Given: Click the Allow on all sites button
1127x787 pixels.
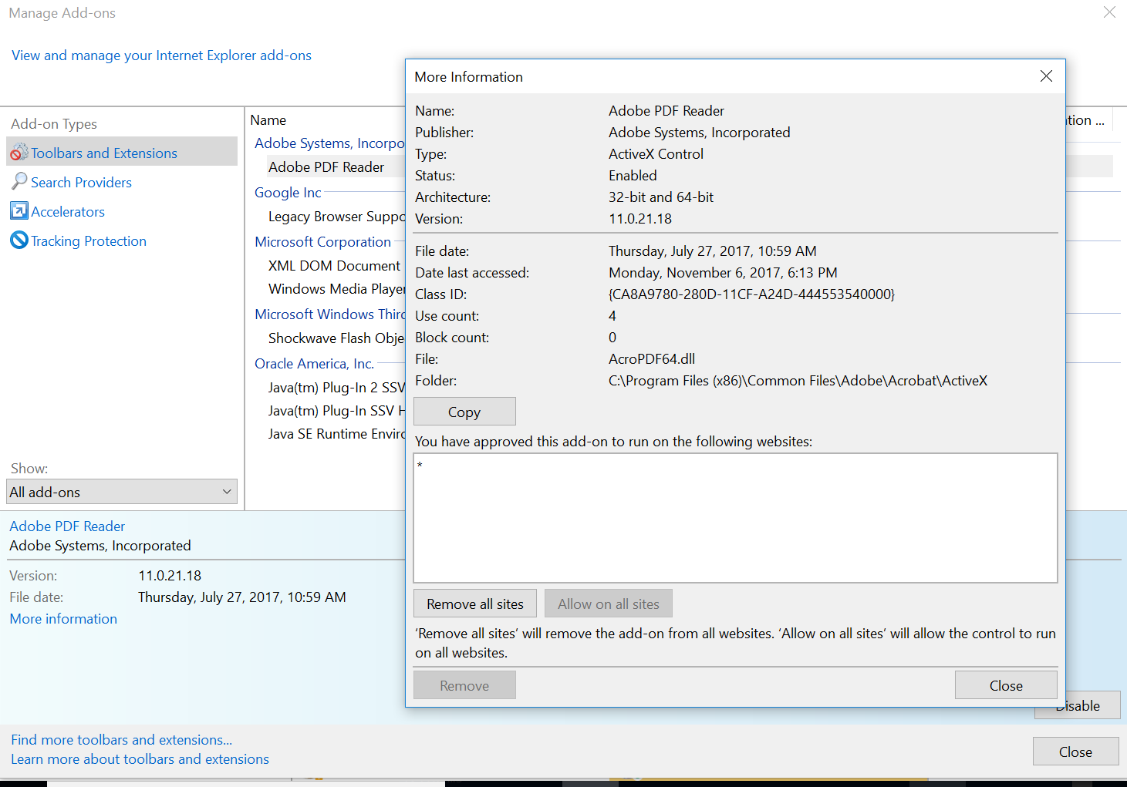Looking at the screenshot, I should [609, 604].
